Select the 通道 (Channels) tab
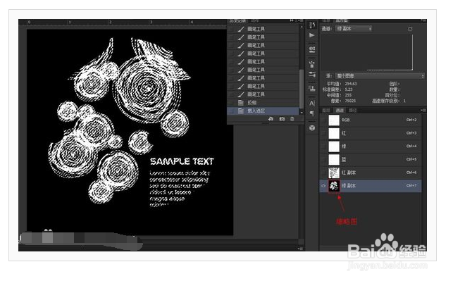The width and height of the screenshot is (453, 281). coord(340,111)
